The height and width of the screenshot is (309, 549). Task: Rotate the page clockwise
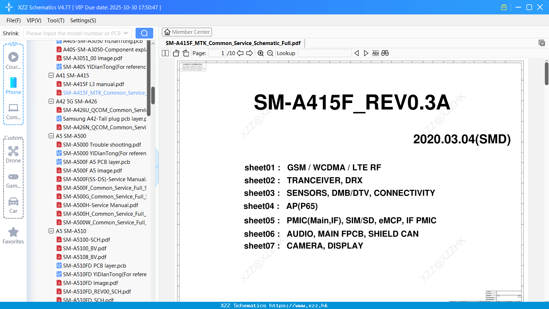point(186,53)
